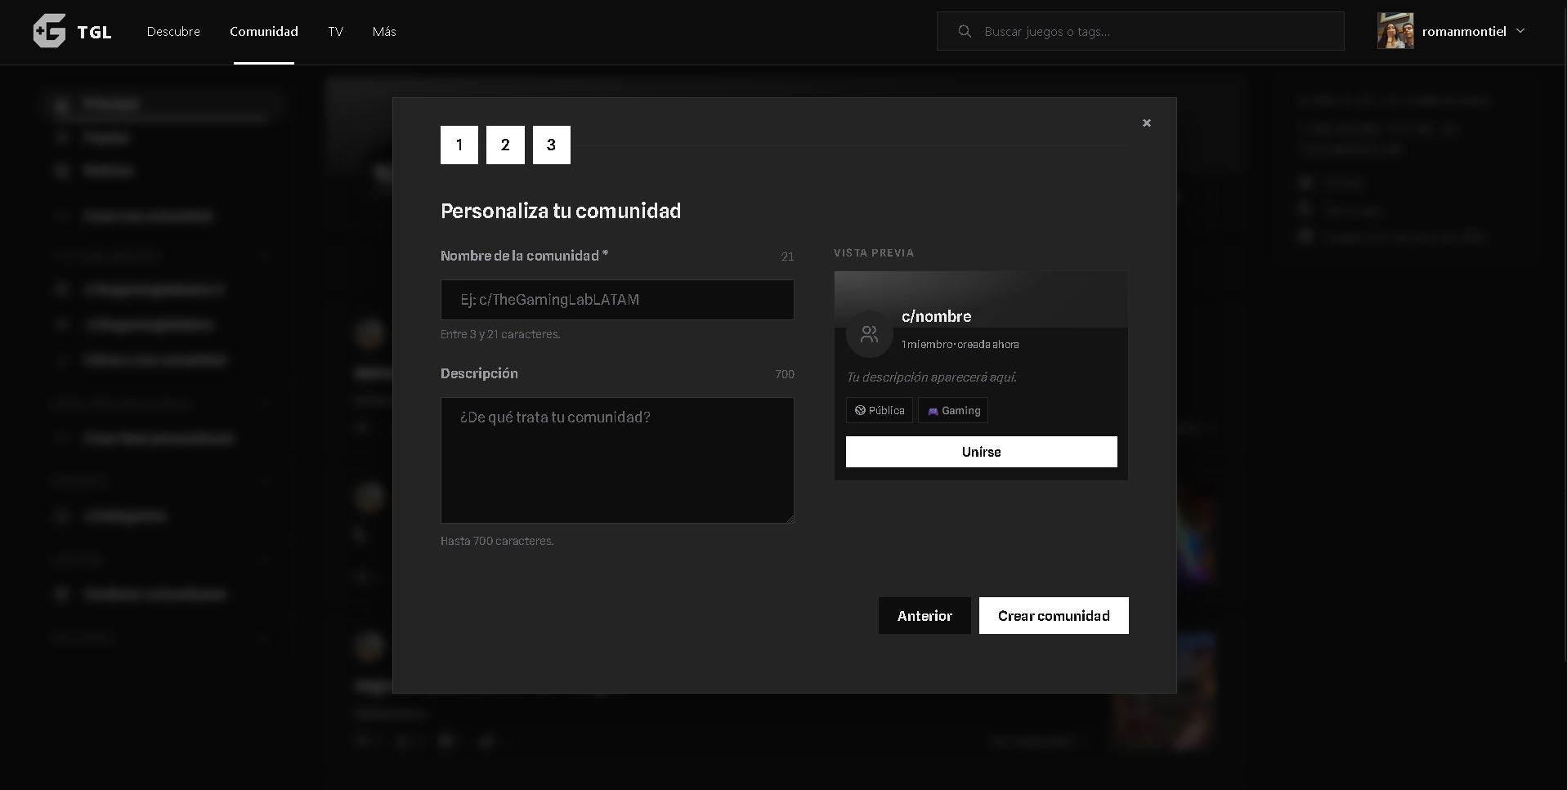
Task: Focus the Descripción text area
Action: coord(617,460)
